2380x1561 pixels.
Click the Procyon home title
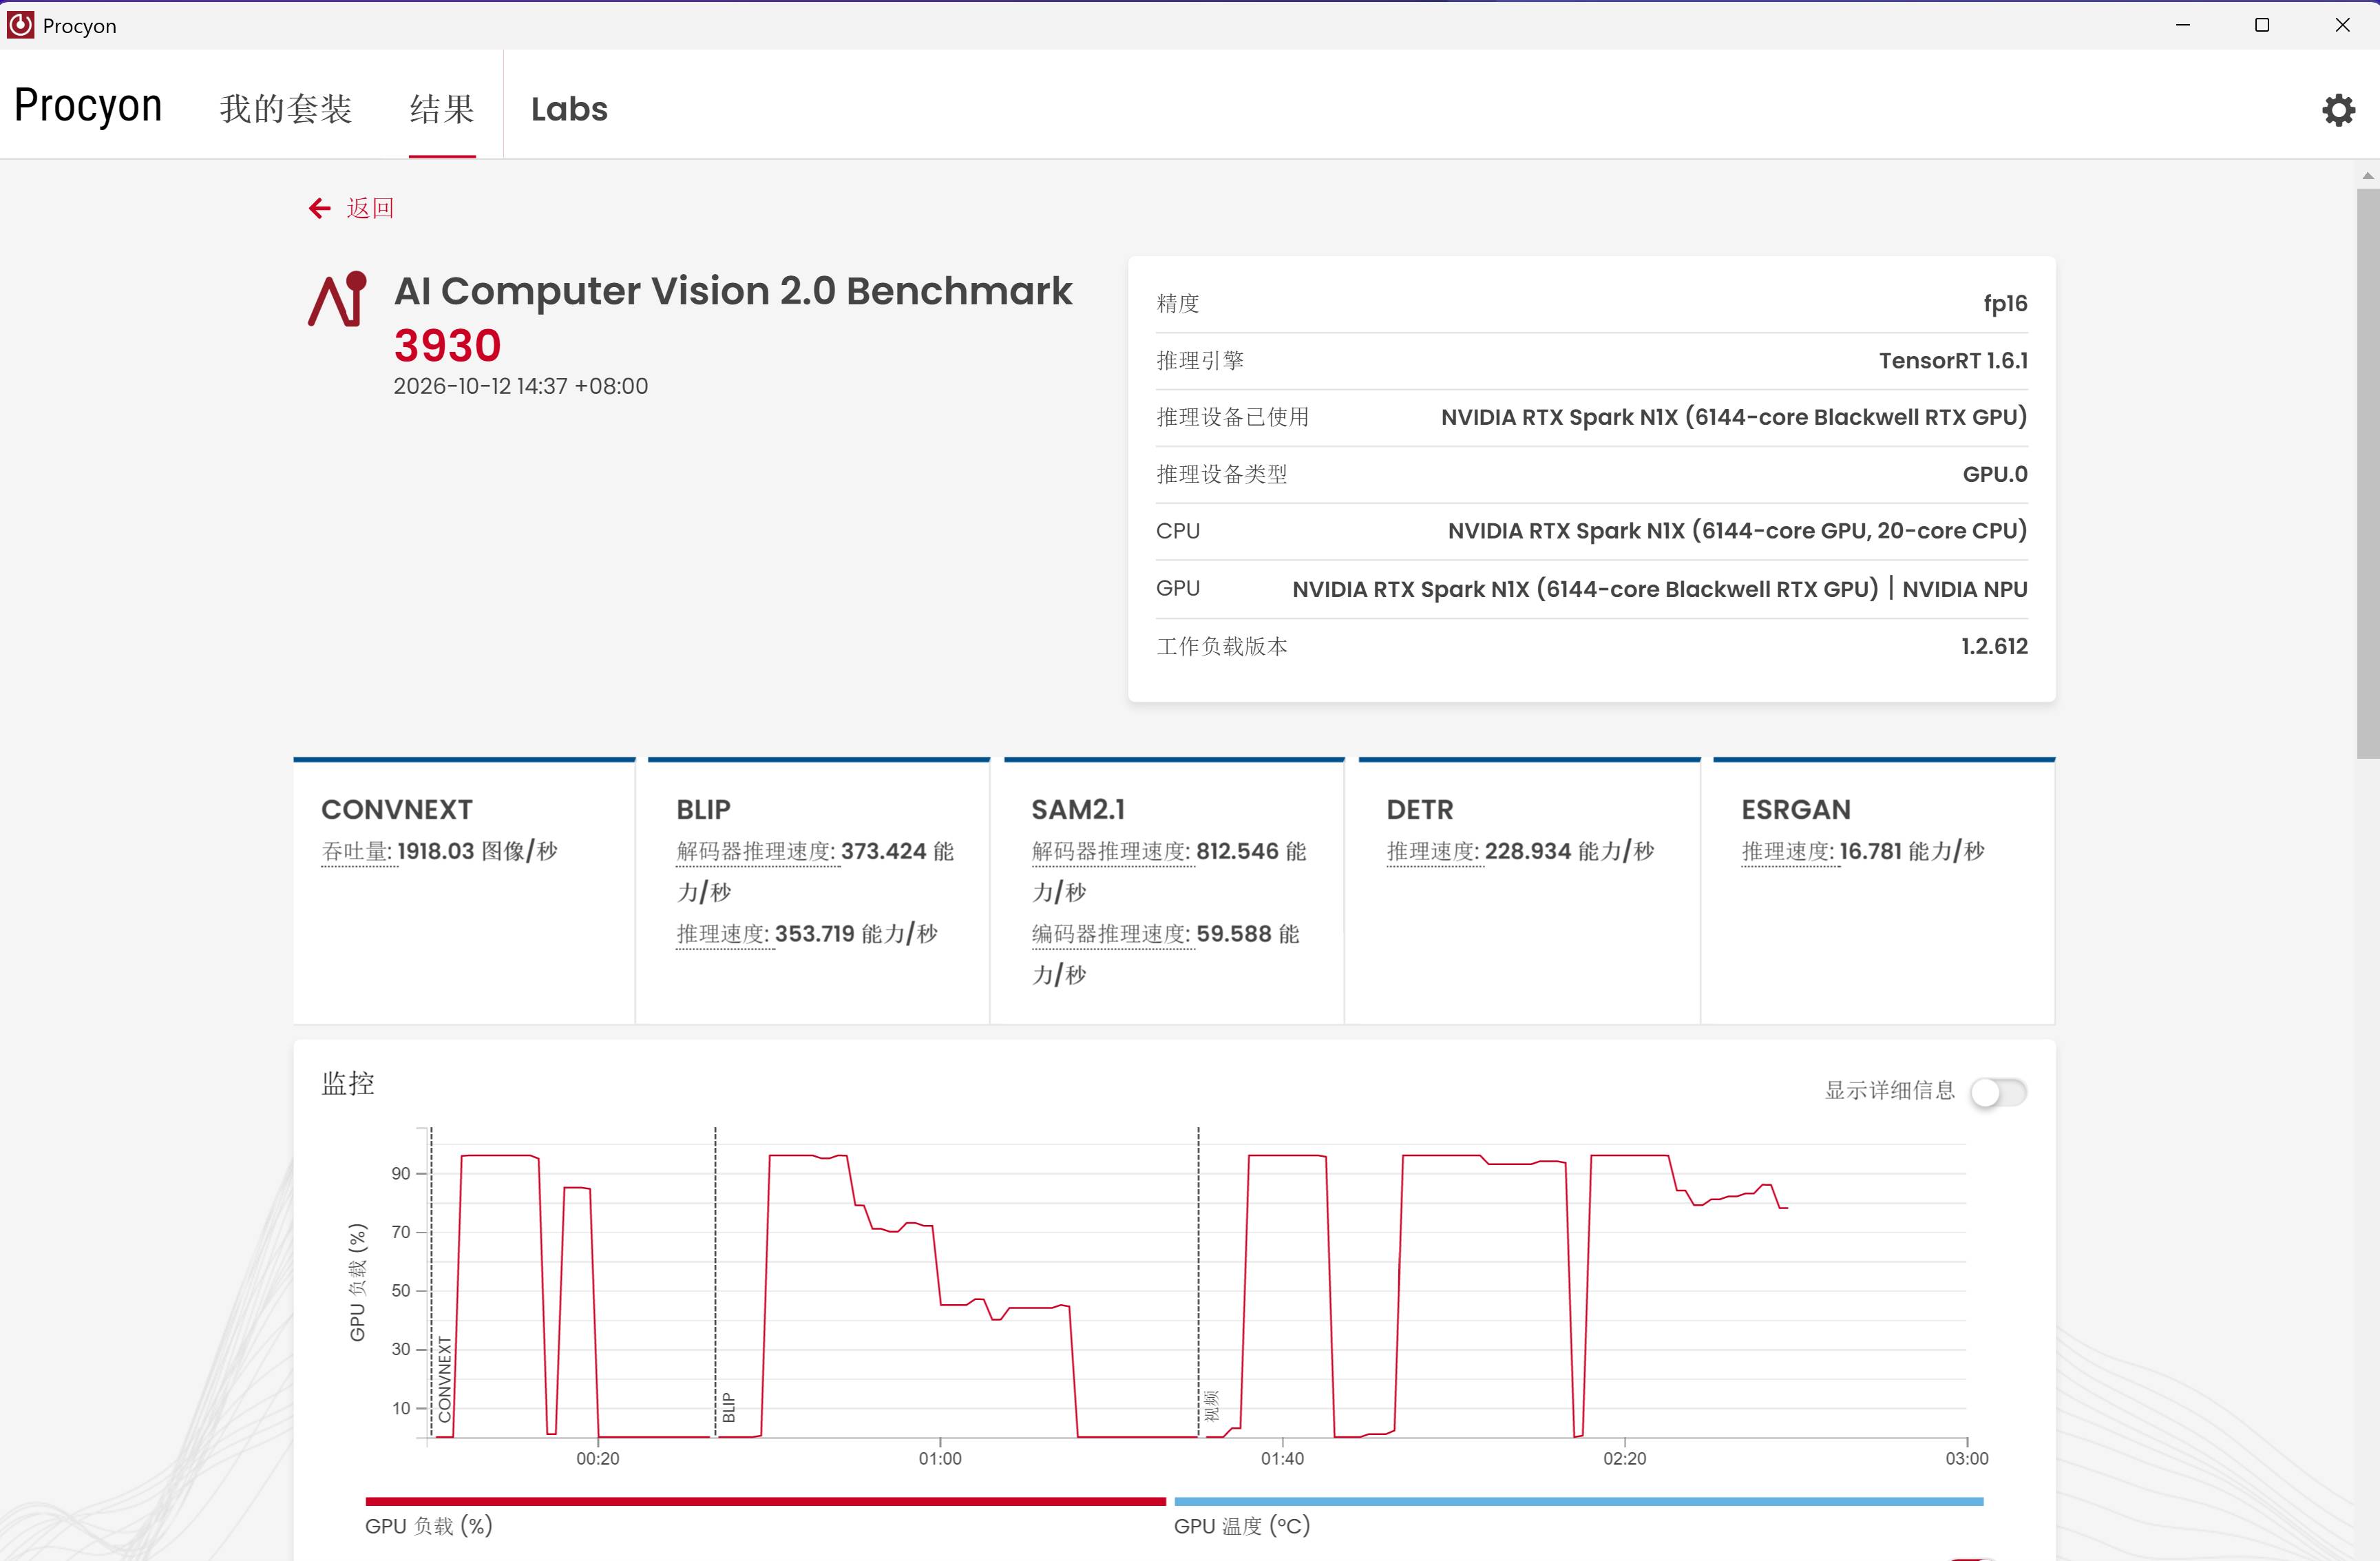point(88,106)
